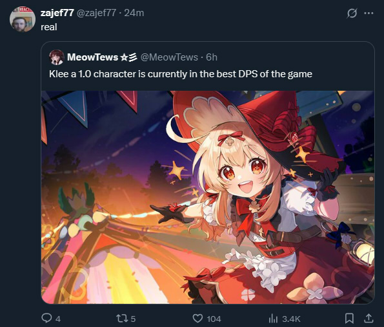Image resolution: width=384 pixels, height=327 pixels.
Task: Click the share upload icon
Action: coord(368,318)
